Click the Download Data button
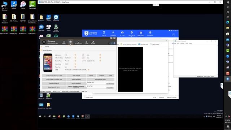 point(110,84)
